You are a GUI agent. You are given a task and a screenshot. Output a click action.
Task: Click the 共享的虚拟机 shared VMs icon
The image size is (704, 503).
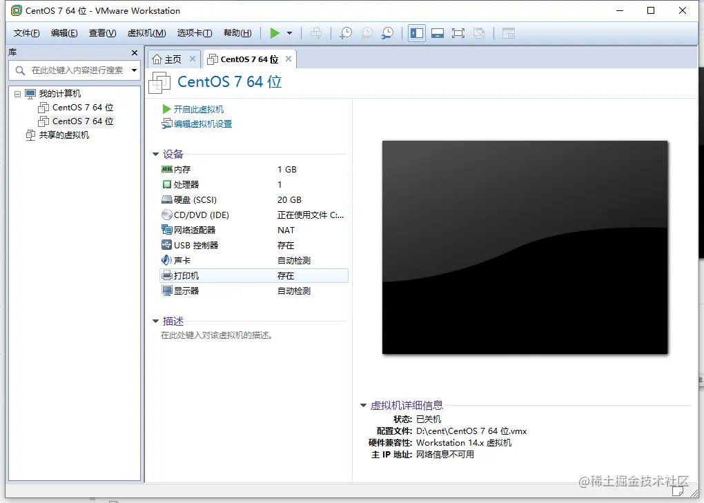[x=30, y=135]
